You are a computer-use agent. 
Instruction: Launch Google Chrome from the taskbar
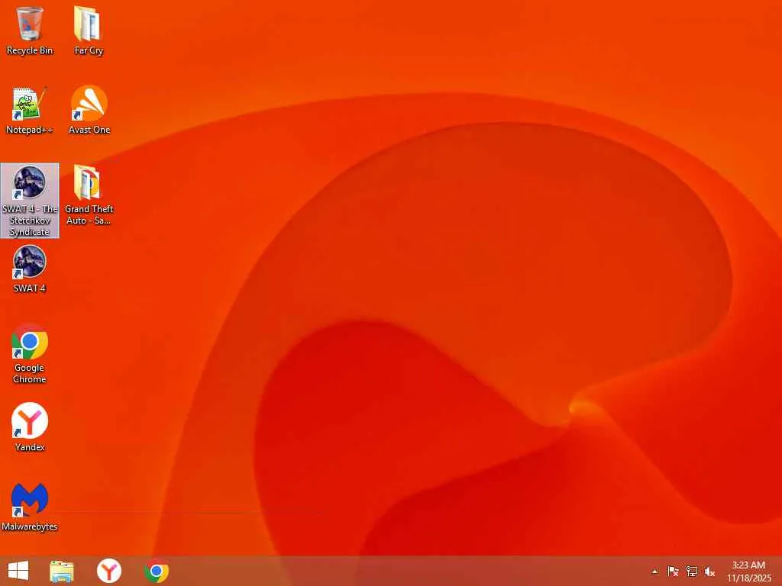tap(157, 571)
